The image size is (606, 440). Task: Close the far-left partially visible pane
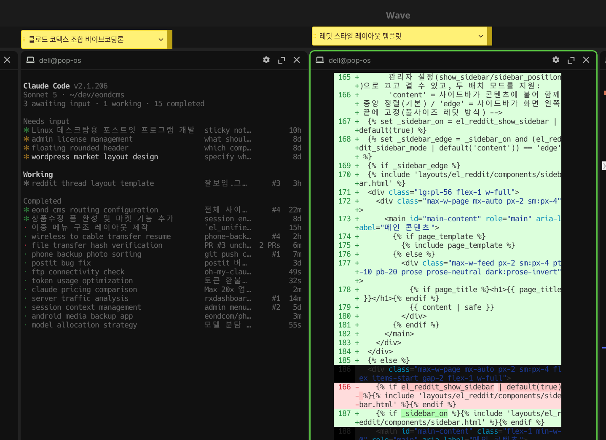pyautogui.click(x=7, y=60)
